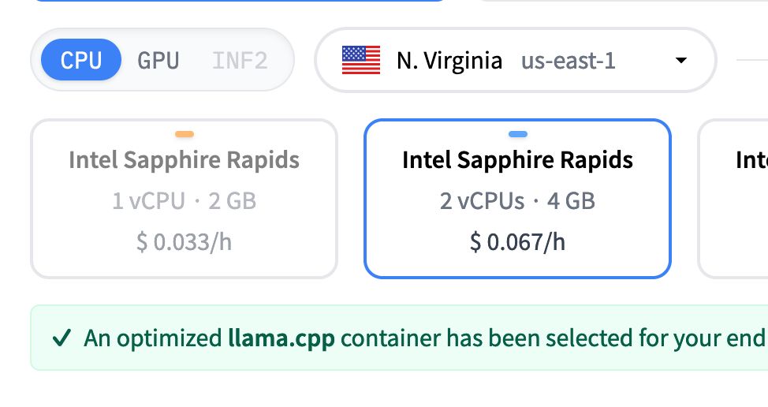
Task: Click the Intel Sapphire Rapids title on selected card
Action: (x=518, y=160)
